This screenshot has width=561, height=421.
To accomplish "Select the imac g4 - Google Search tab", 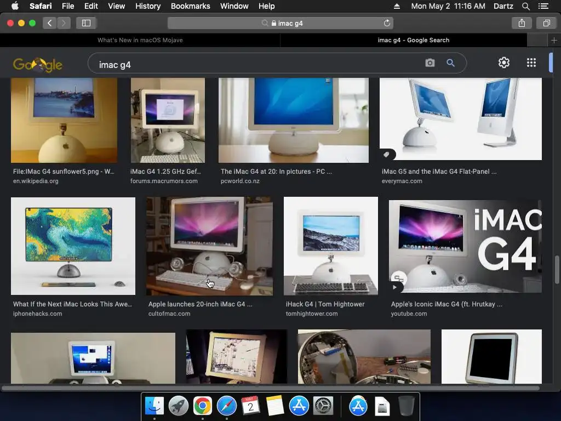I will pos(413,40).
